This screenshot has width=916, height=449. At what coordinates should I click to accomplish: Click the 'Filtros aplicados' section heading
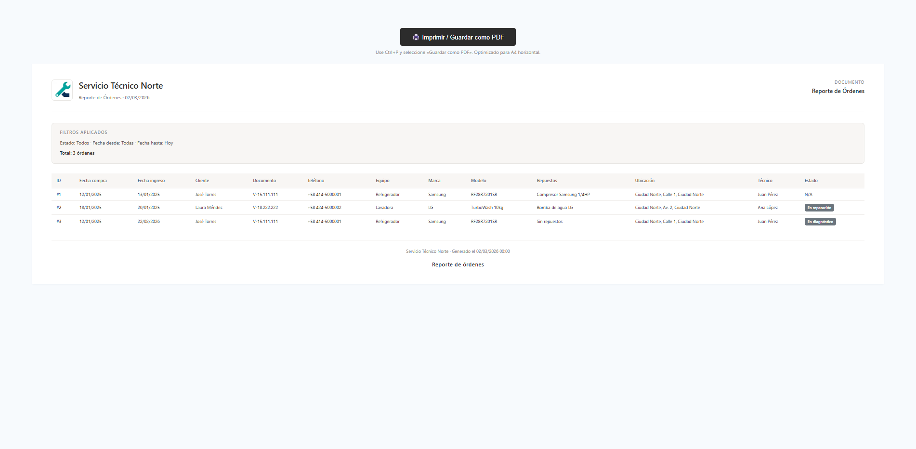pyautogui.click(x=83, y=132)
